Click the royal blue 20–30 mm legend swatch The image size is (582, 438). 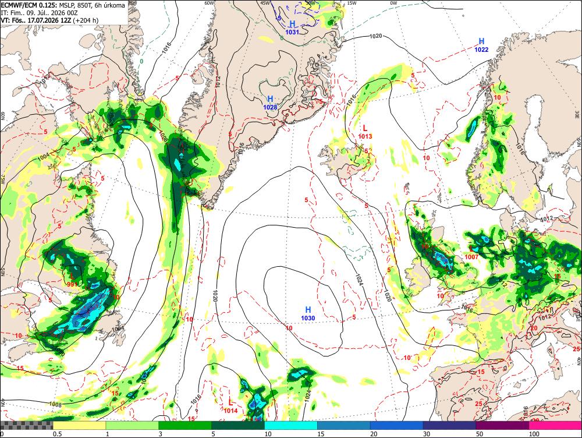(x=397, y=425)
